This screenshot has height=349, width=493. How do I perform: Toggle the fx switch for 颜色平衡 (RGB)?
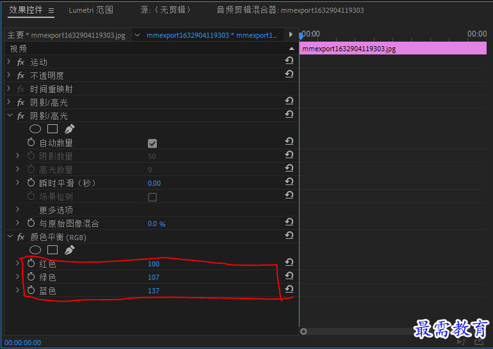[x=20, y=237]
